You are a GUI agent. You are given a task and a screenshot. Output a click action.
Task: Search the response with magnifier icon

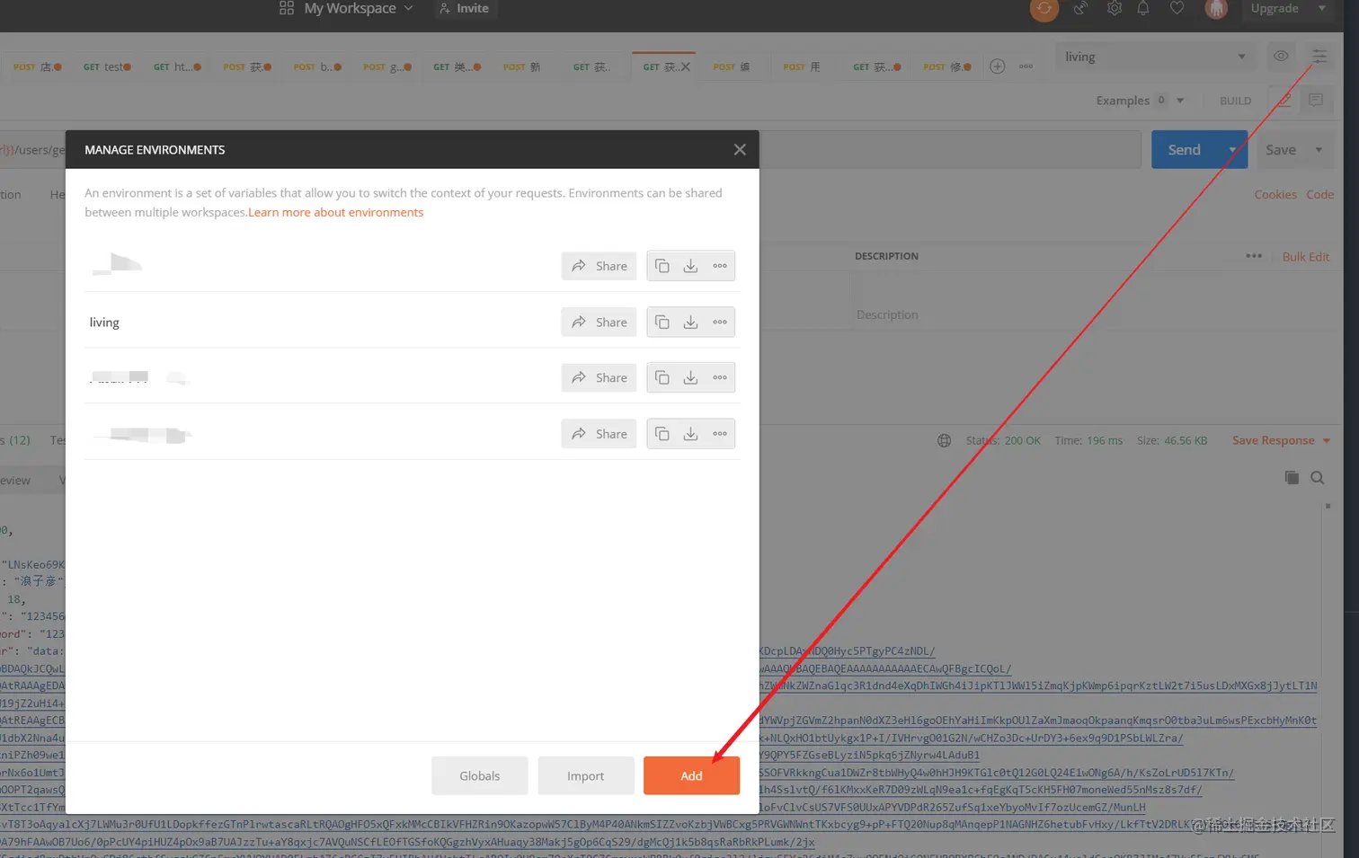(x=1318, y=478)
